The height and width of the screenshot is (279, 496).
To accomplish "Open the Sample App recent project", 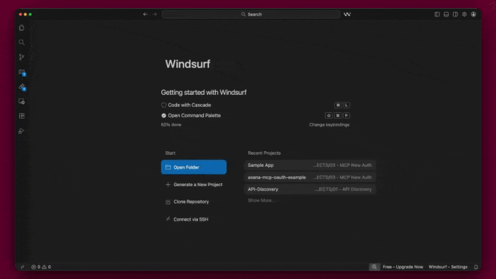I will click(310, 165).
